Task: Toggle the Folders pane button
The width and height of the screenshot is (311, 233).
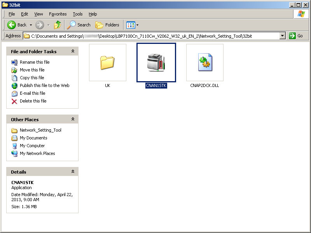Action: (107, 25)
